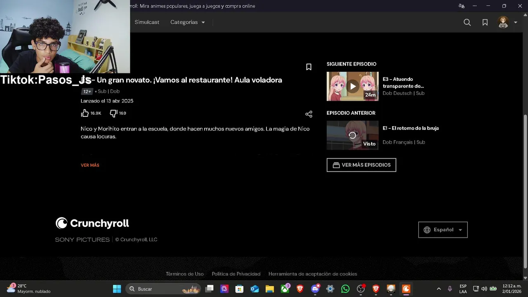
Task: Expand the Categorías dropdown
Action: click(188, 22)
